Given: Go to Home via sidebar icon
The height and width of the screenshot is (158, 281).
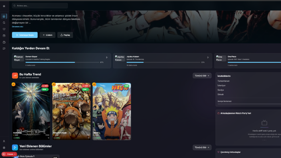Looking at the screenshot, I should (x=4, y=16).
